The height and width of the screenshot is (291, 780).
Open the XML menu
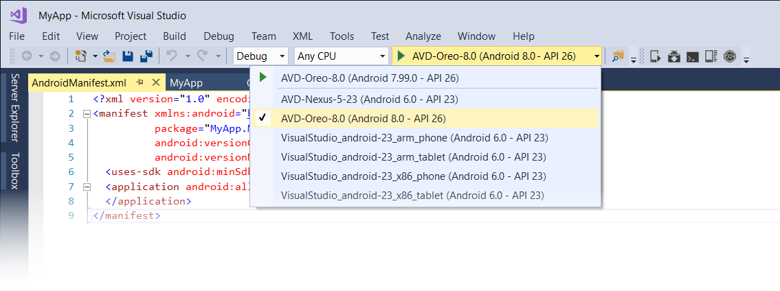coord(302,36)
